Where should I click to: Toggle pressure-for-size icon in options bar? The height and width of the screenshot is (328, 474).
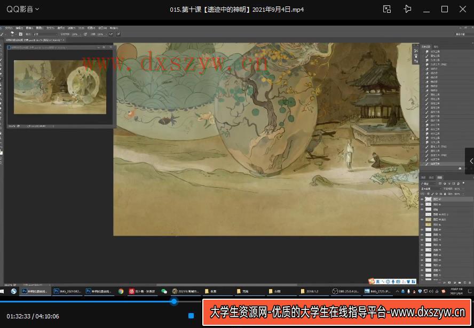pos(118,34)
